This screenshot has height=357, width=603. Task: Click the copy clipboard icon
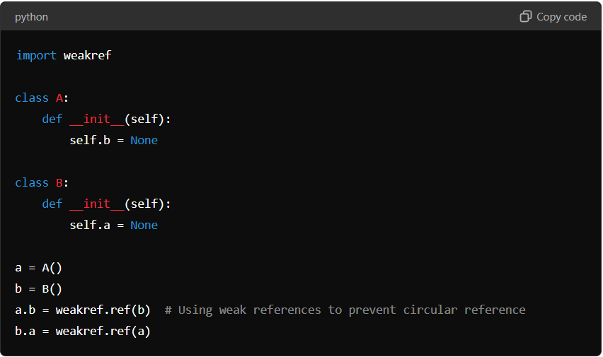pos(525,16)
